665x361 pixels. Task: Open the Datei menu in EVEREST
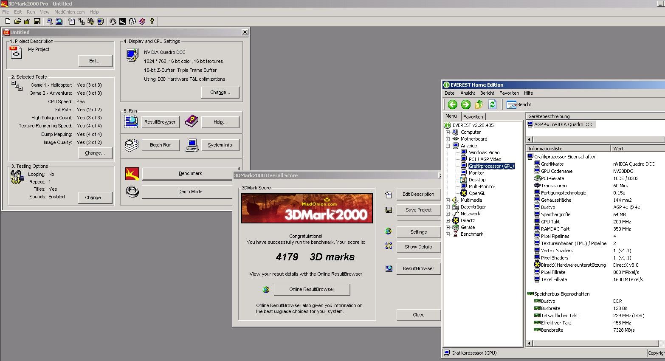point(450,93)
